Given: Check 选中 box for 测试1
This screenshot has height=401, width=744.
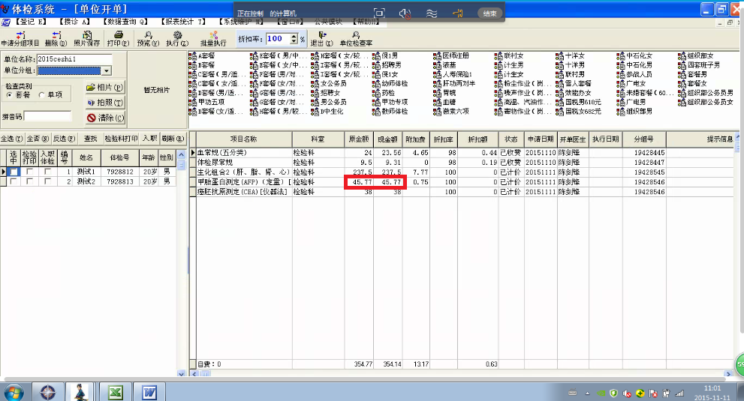Looking at the screenshot, I should click(14, 172).
